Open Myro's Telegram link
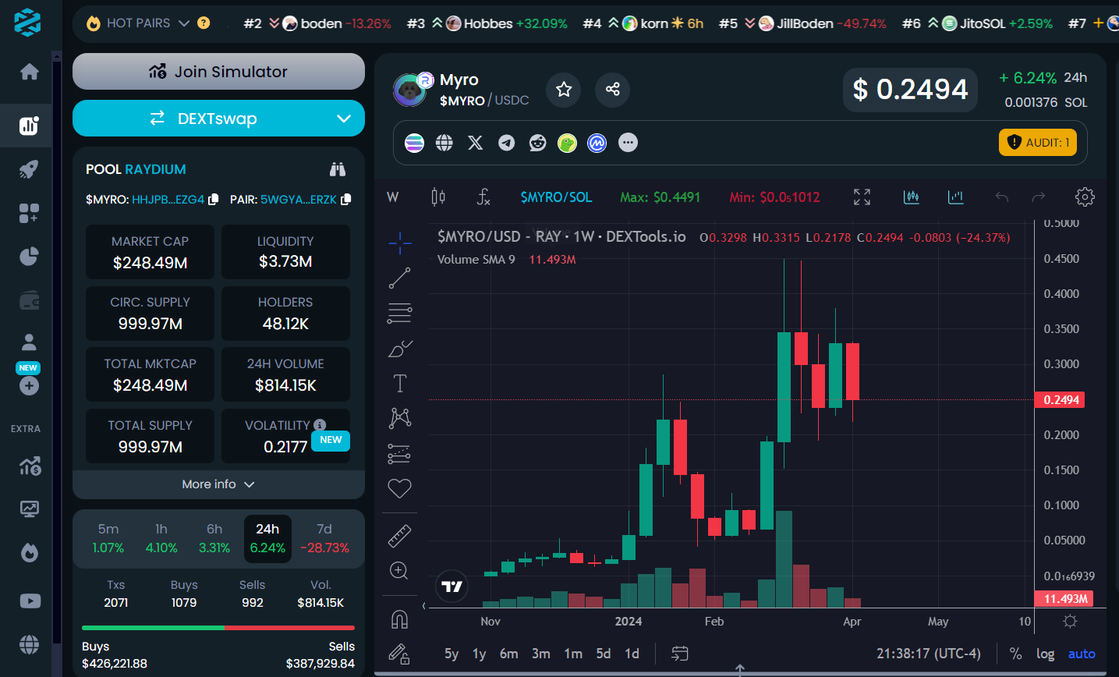 pyautogui.click(x=507, y=143)
